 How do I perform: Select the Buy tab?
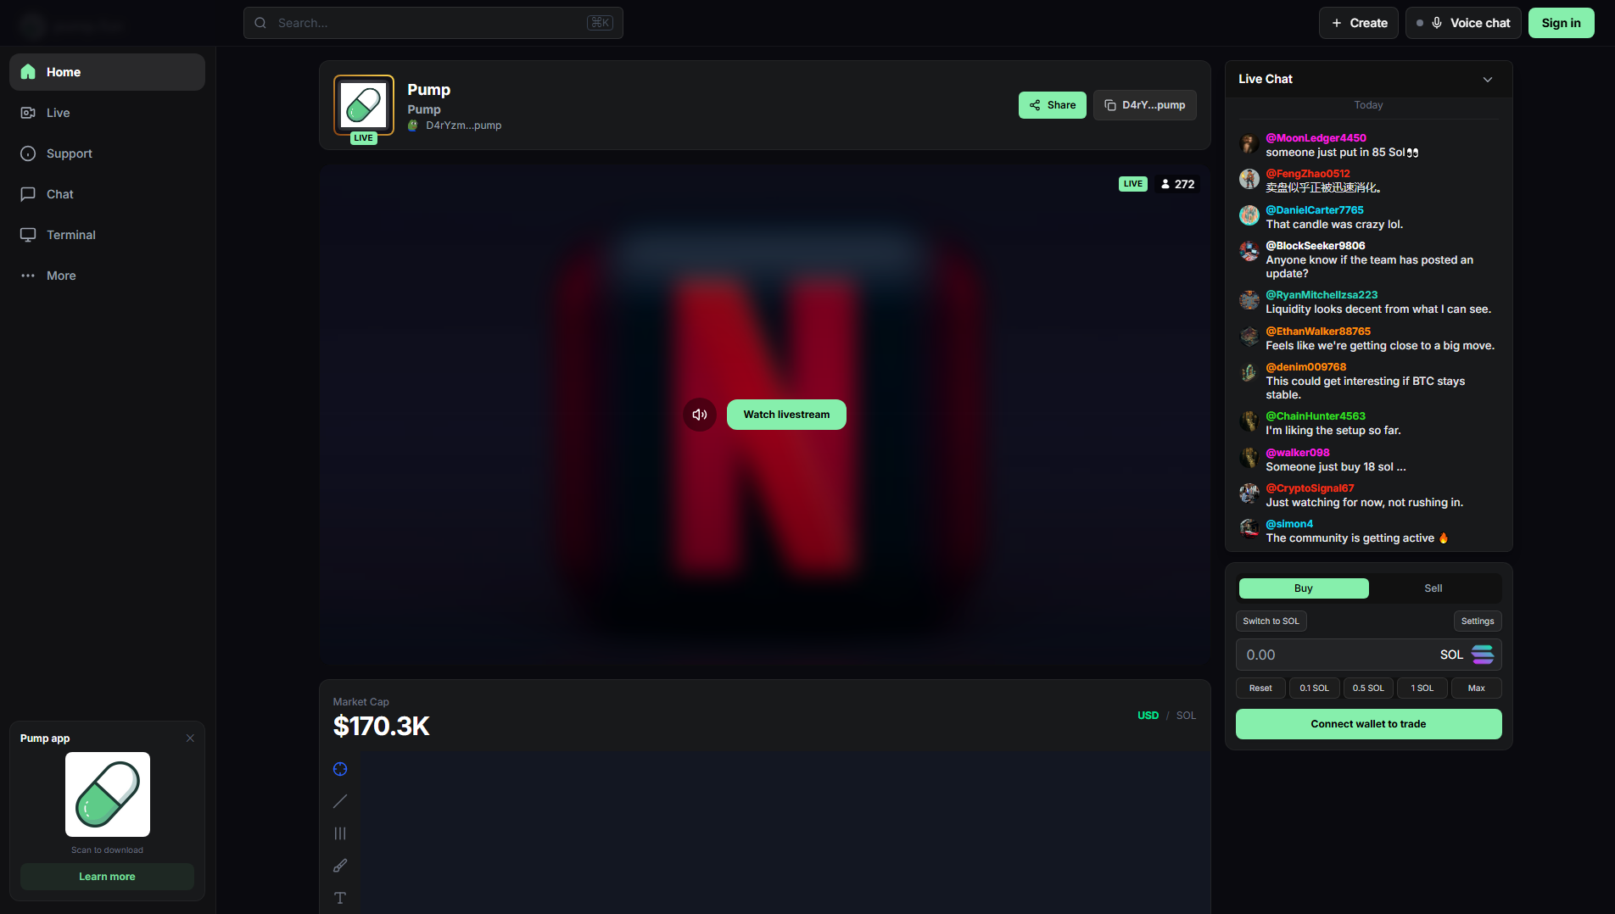(1303, 588)
